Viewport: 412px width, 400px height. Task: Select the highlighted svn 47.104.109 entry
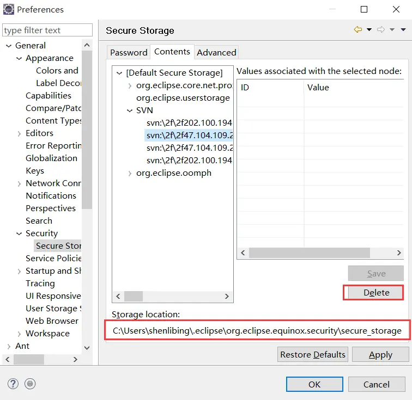tap(189, 136)
